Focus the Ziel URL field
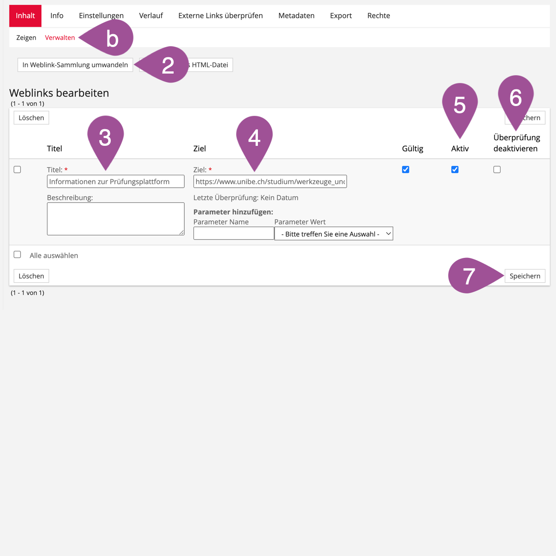 (x=269, y=182)
